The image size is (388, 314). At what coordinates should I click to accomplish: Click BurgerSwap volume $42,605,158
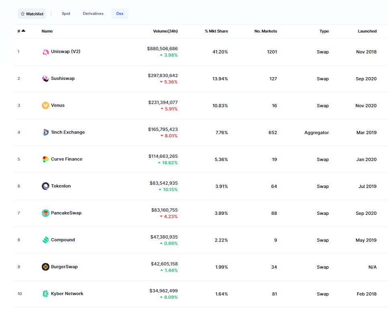point(164,264)
